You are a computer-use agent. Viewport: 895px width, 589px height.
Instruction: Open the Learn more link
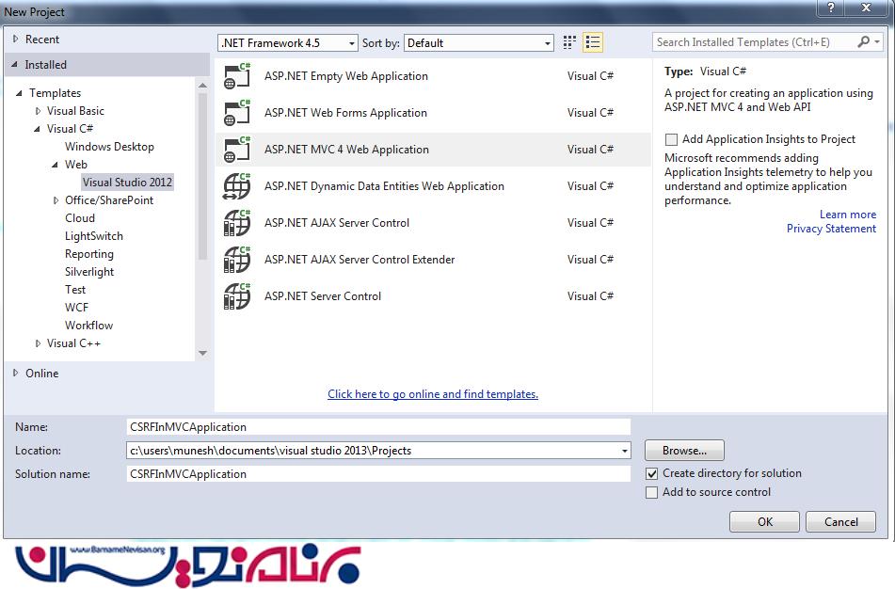[x=848, y=215]
